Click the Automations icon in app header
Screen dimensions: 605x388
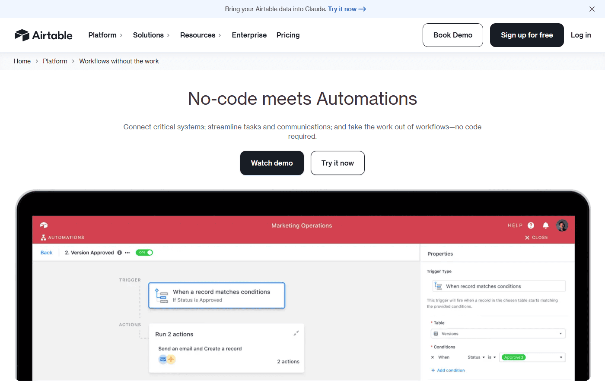(x=43, y=238)
